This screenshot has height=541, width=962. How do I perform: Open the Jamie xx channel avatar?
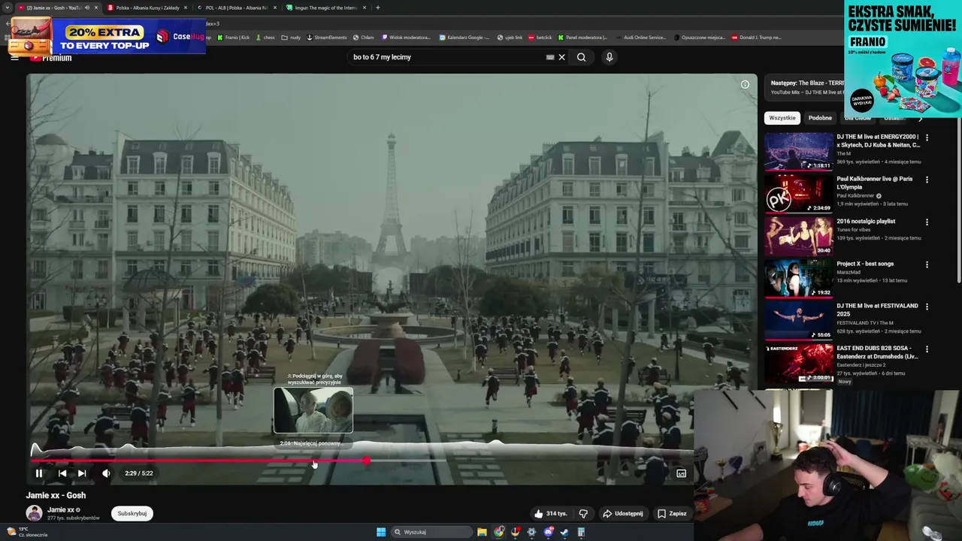pos(34,513)
